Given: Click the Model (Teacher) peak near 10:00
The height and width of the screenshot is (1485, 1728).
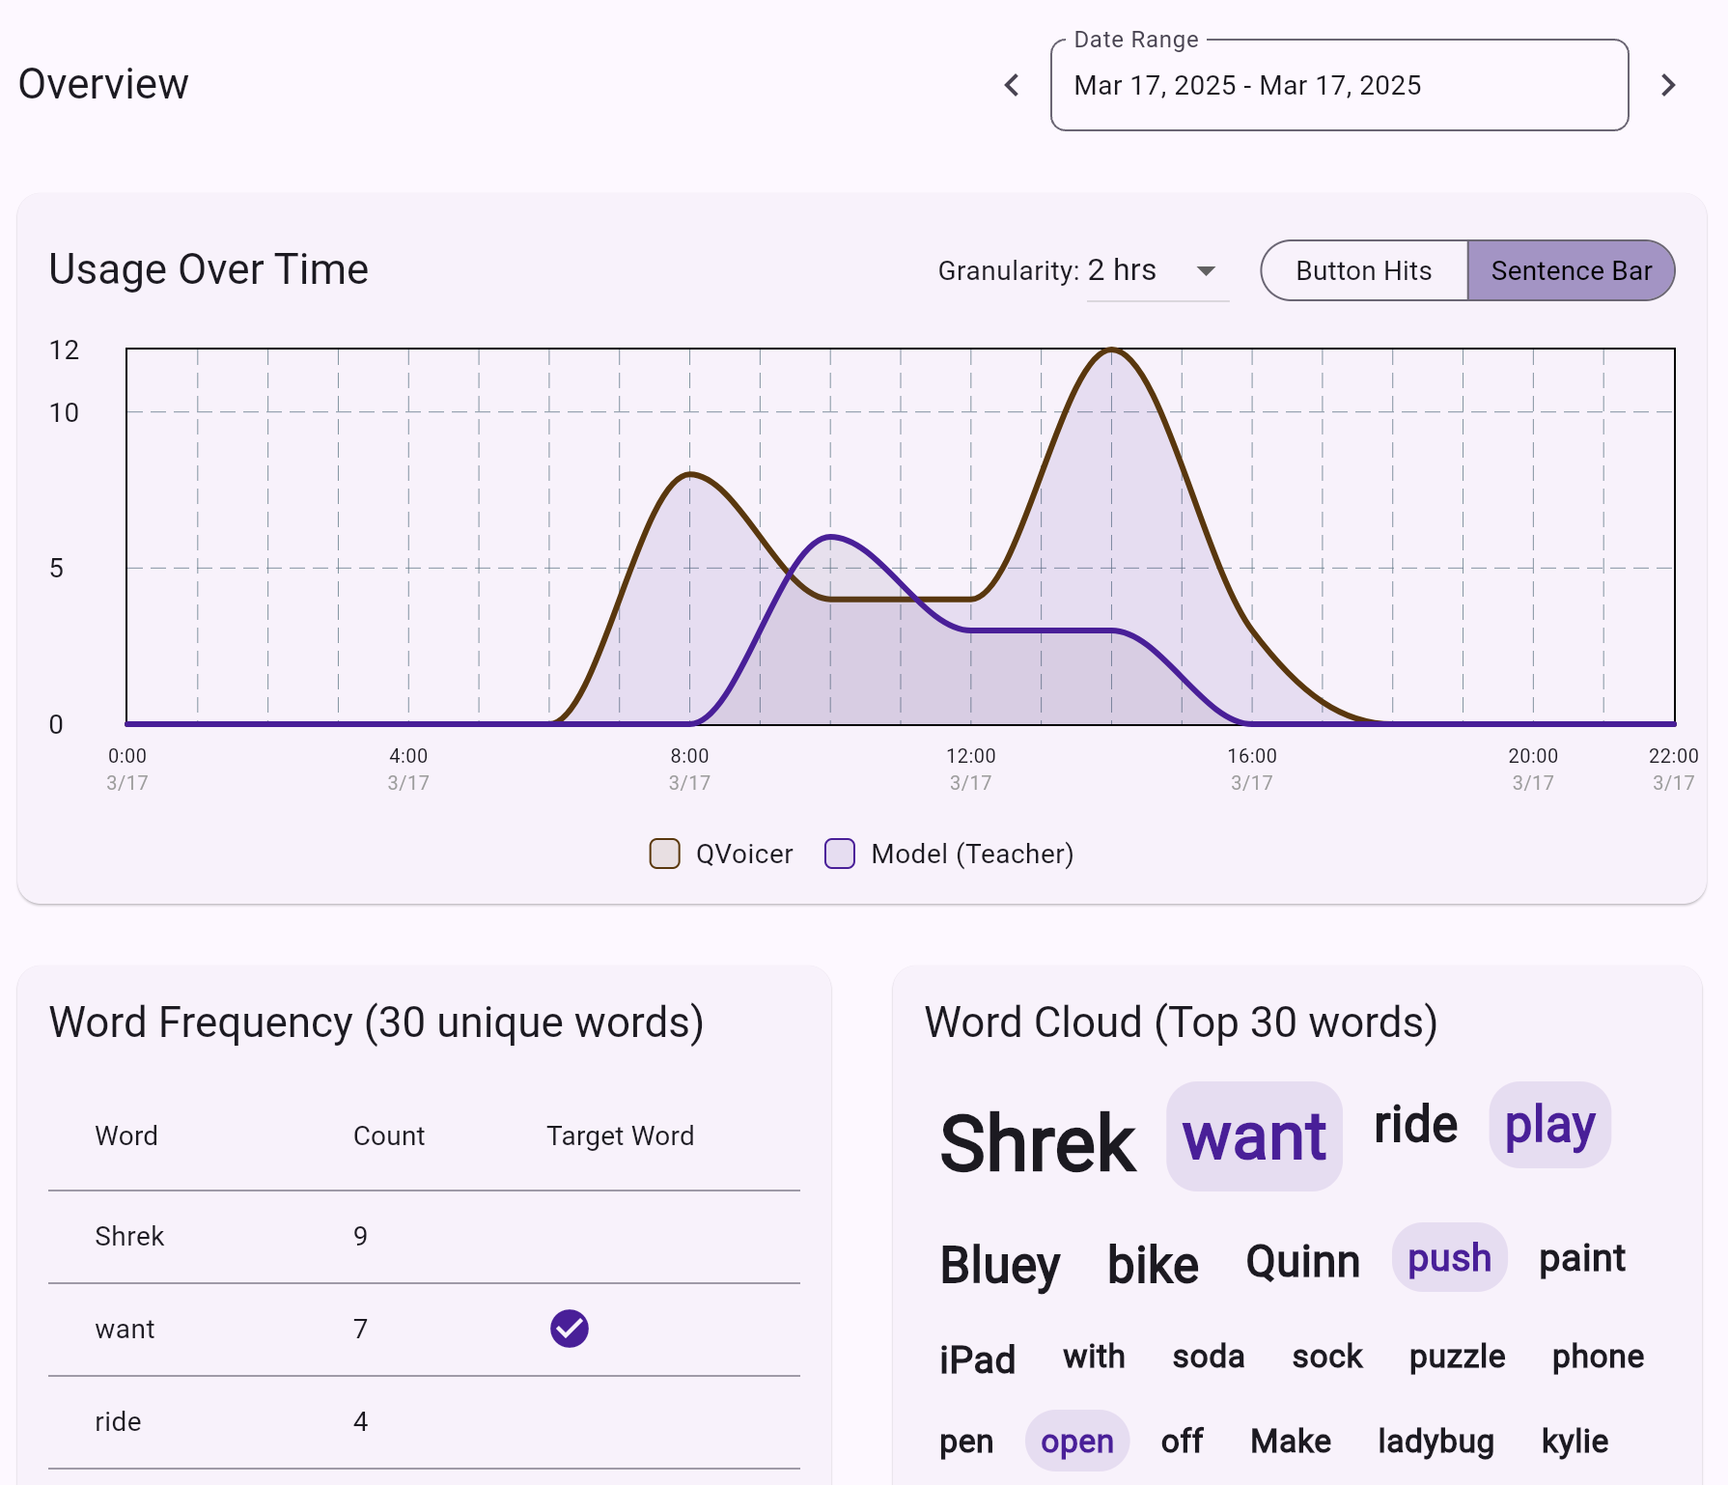Looking at the screenshot, I should pos(831,537).
